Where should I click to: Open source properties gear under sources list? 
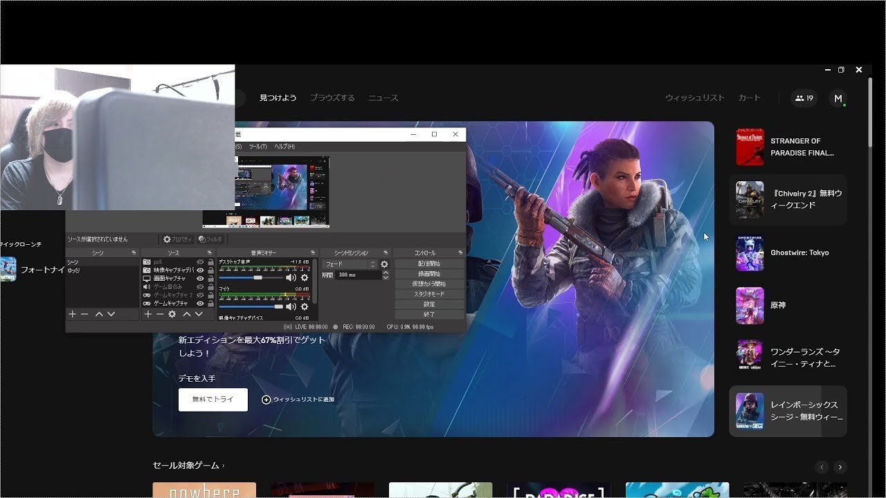coord(172,314)
